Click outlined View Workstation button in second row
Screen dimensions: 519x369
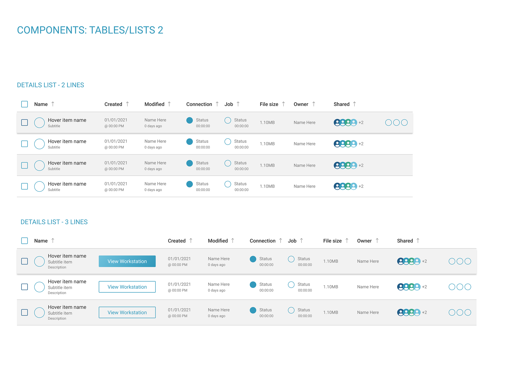pyautogui.click(x=127, y=287)
